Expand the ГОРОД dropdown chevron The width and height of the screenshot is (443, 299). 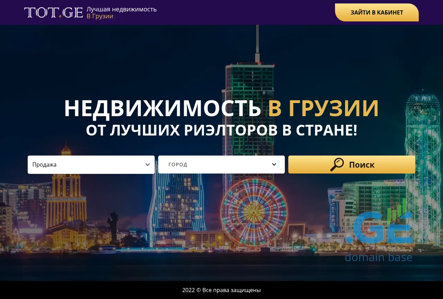pyautogui.click(x=274, y=165)
